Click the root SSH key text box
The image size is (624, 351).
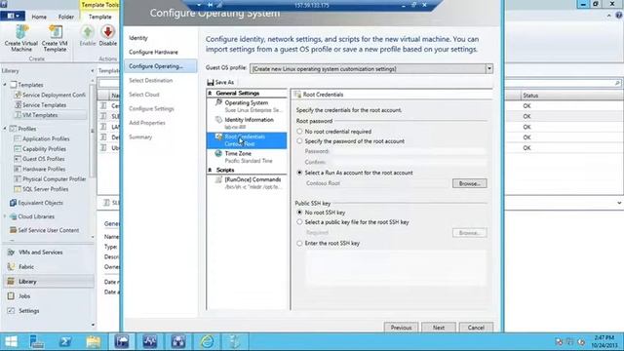tap(395, 268)
